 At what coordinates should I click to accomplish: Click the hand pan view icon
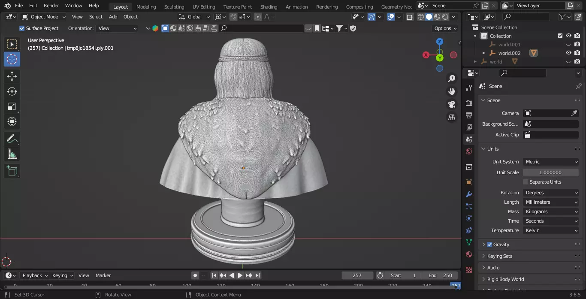(x=452, y=91)
